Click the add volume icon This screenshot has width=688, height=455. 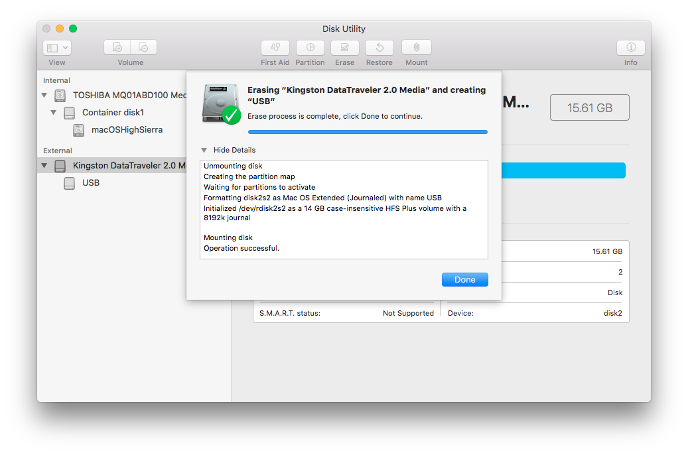point(117,47)
